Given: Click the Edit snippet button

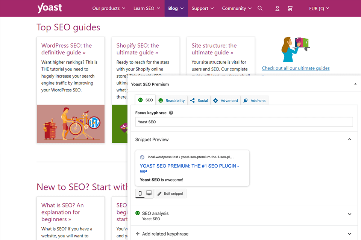Looking at the screenshot, I should pos(170,193).
